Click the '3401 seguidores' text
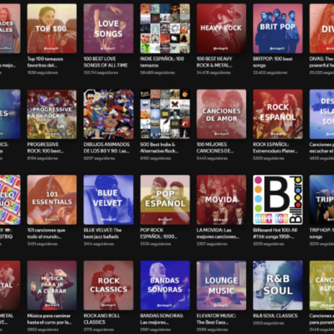334x334 pixels. point(43,244)
